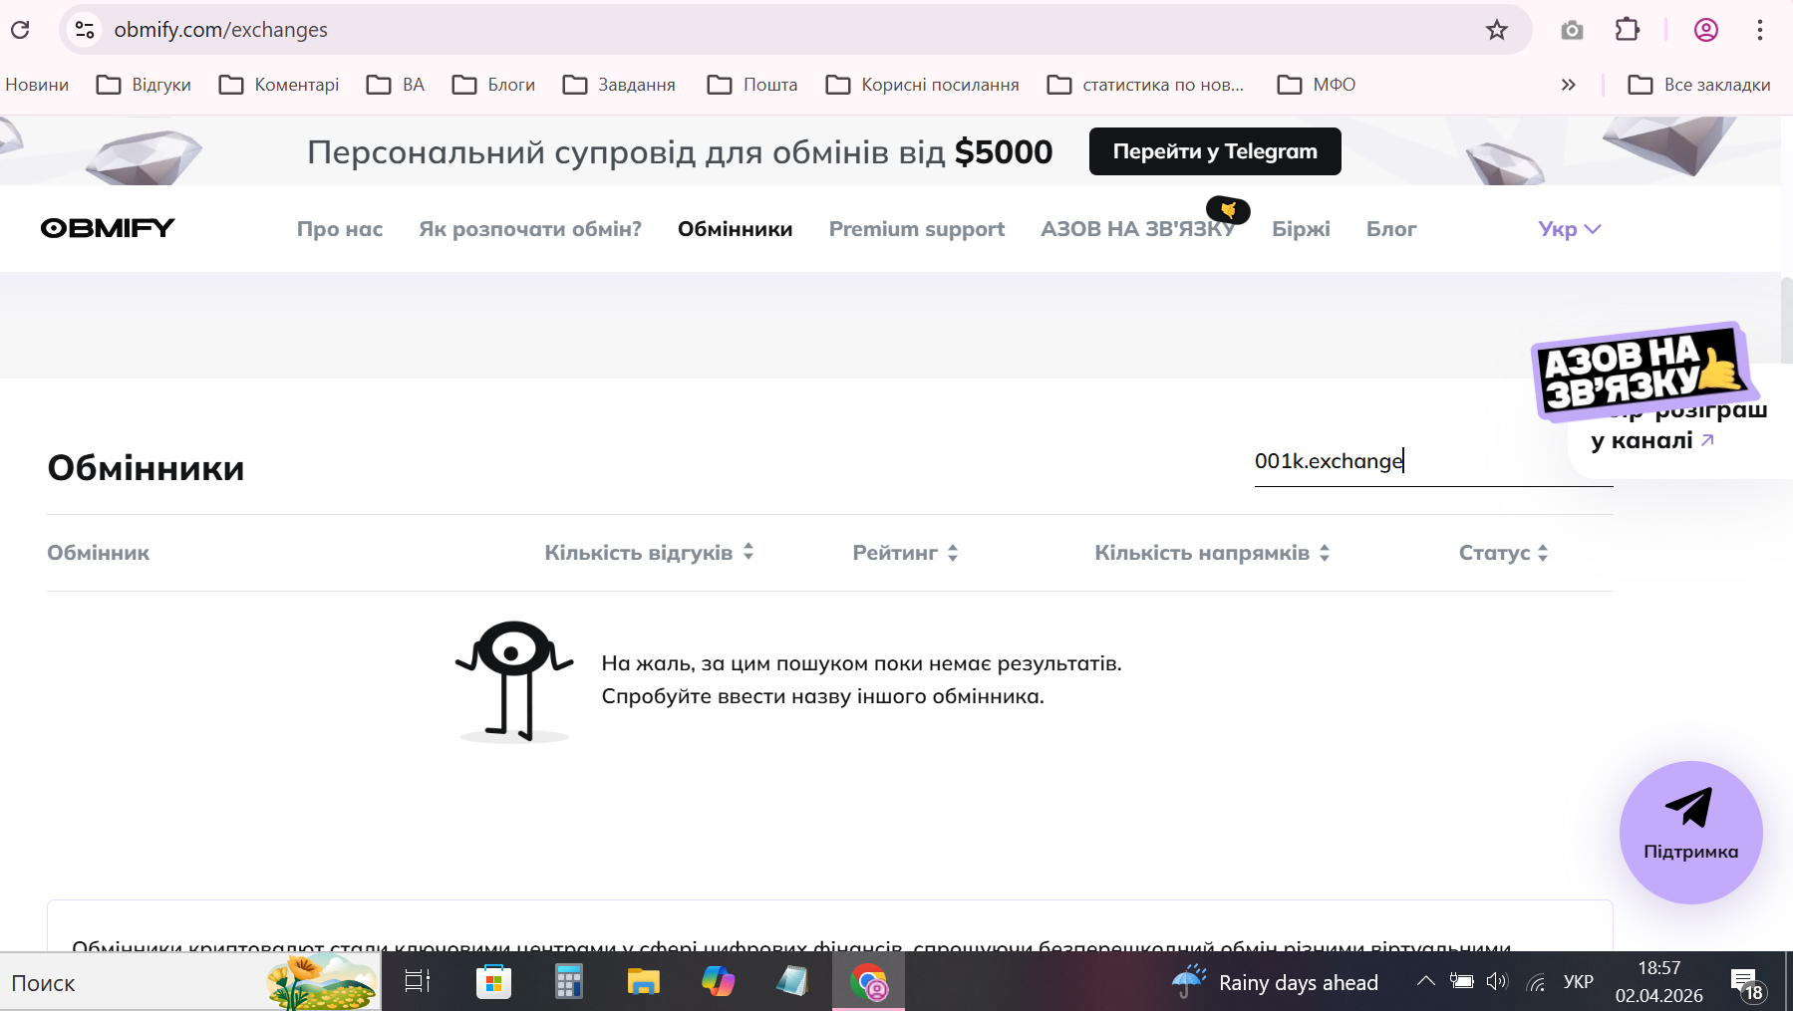The image size is (1793, 1011).
Task: Launch Microsoft Store from taskbar
Action: tap(493, 982)
